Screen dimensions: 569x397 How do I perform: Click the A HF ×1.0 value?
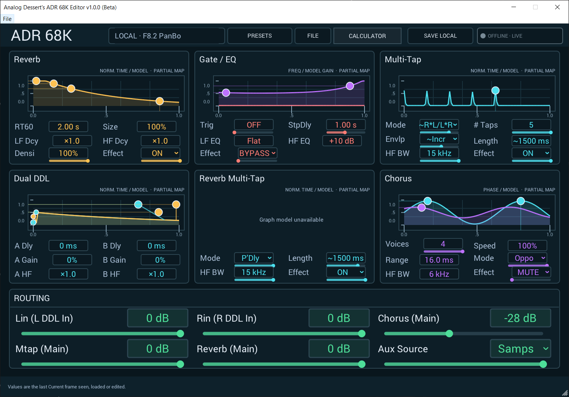pyautogui.click(x=68, y=274)
